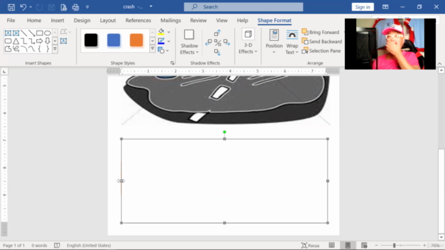The image size is (445, 250).
Task: Expand the Insert Shapes gallery More arrow
Action: pyautogui.click(x=55, y=49)
